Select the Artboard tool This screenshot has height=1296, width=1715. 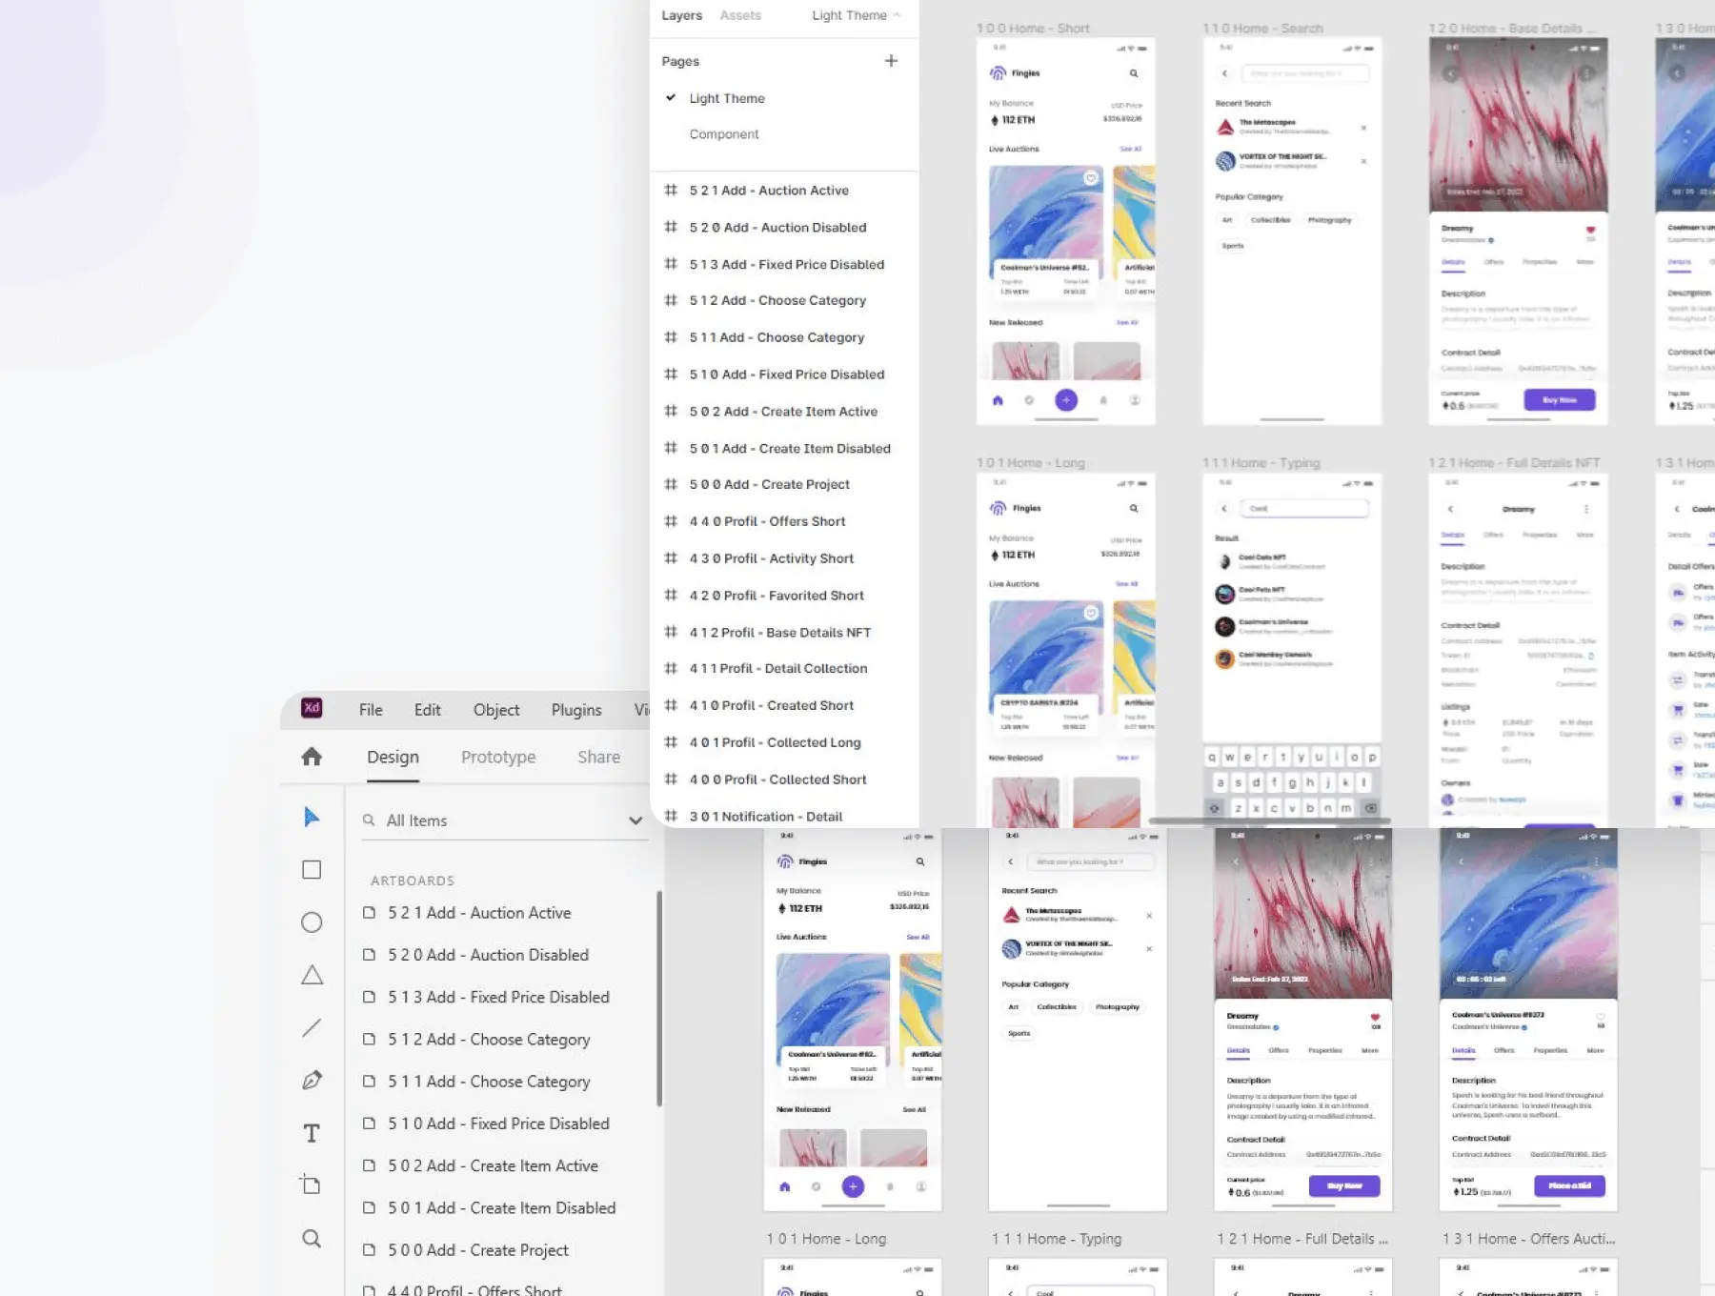coord(311,1185)
